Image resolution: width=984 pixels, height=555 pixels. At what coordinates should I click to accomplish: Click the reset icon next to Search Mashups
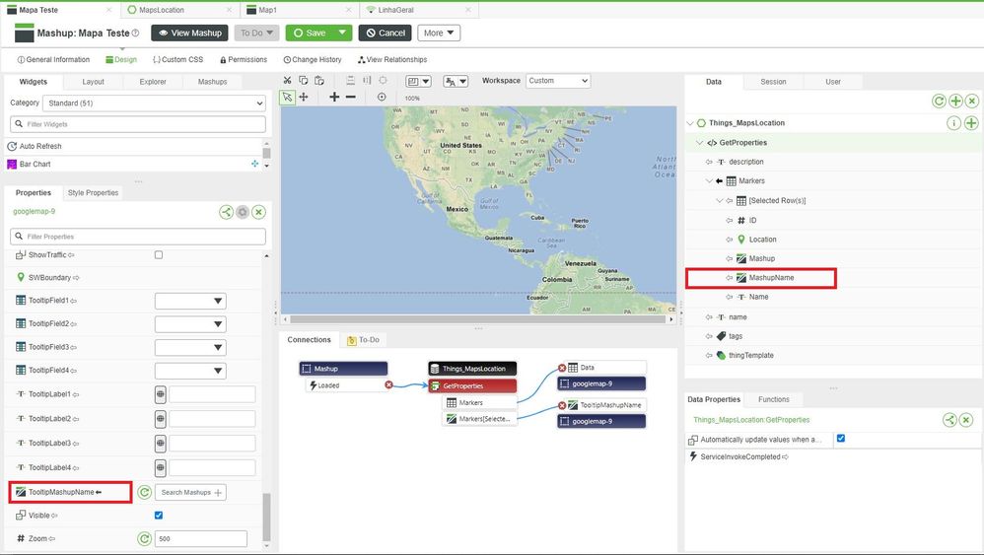pos(144,492)
